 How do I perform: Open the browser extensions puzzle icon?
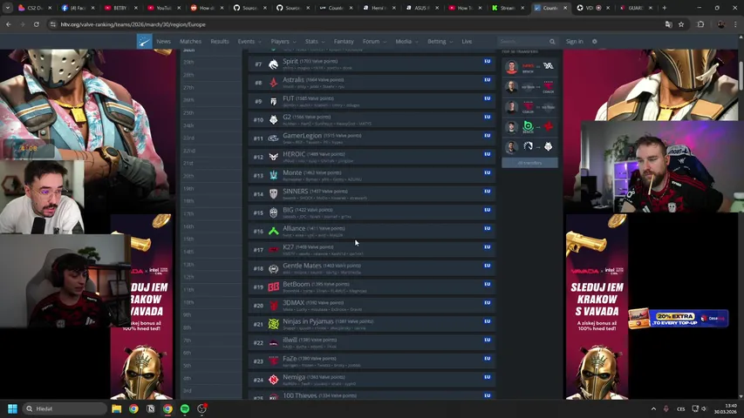[x=700, y=24]
